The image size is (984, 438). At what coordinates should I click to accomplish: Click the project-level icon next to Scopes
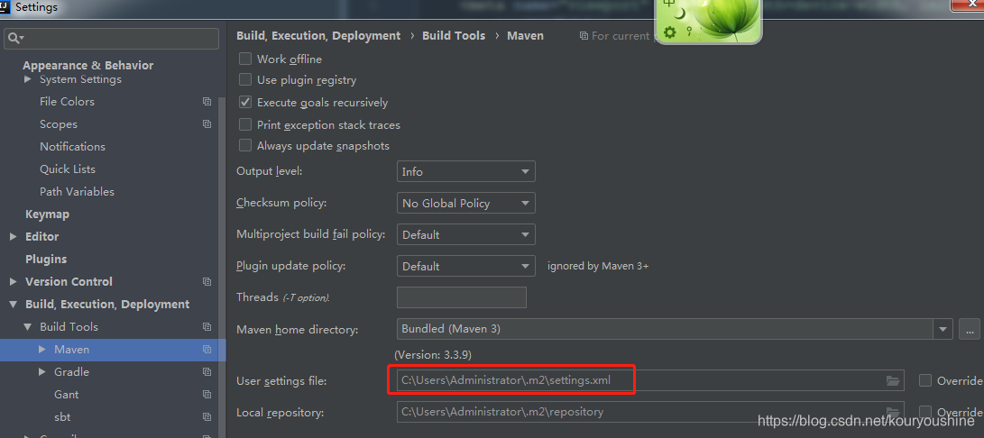tap(207, 124)
